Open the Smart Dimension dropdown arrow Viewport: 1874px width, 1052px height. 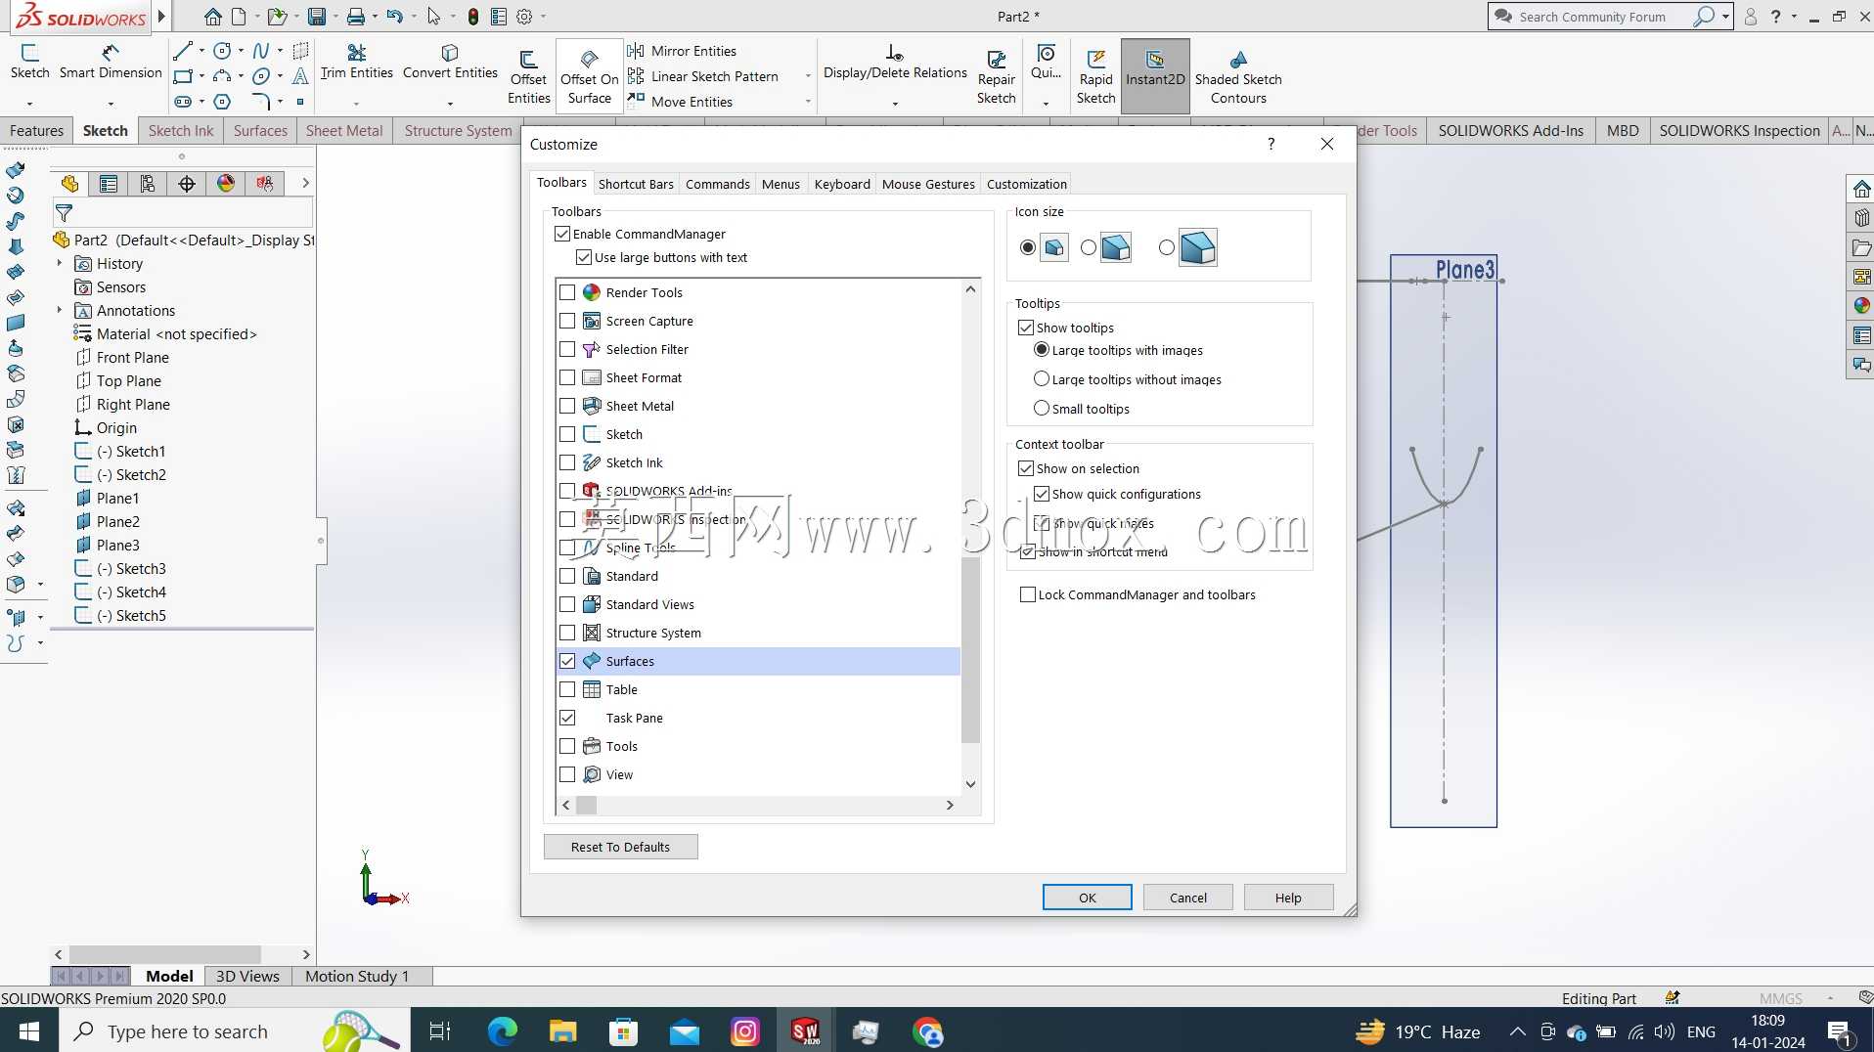click(x=111, y=103)
